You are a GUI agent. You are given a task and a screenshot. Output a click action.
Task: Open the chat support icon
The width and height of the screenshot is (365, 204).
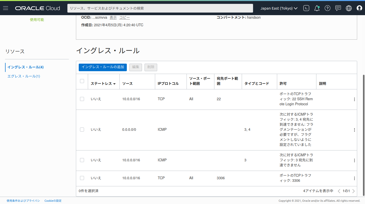pos(338,8)
